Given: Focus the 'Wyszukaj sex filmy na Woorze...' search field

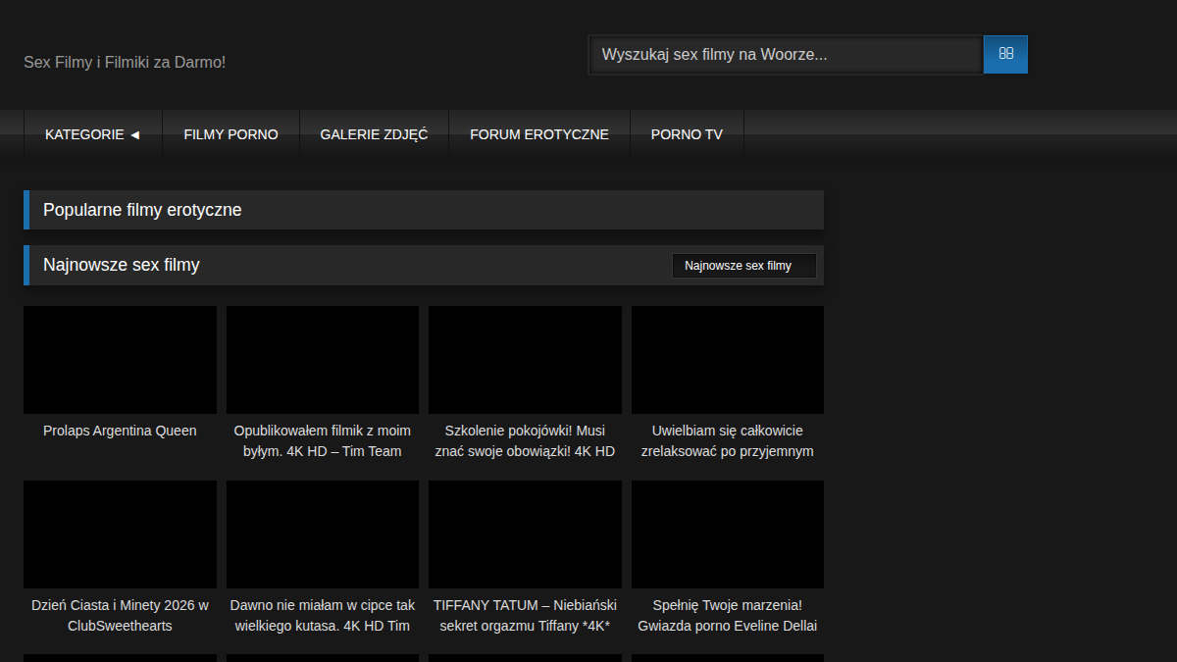Looking at the screenshot, I should [x=786, y=55].
